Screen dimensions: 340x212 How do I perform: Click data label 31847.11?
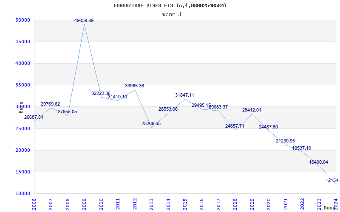tap(184, 95)
